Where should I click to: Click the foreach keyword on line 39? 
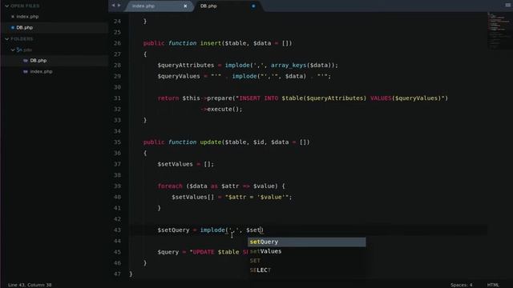170,186
